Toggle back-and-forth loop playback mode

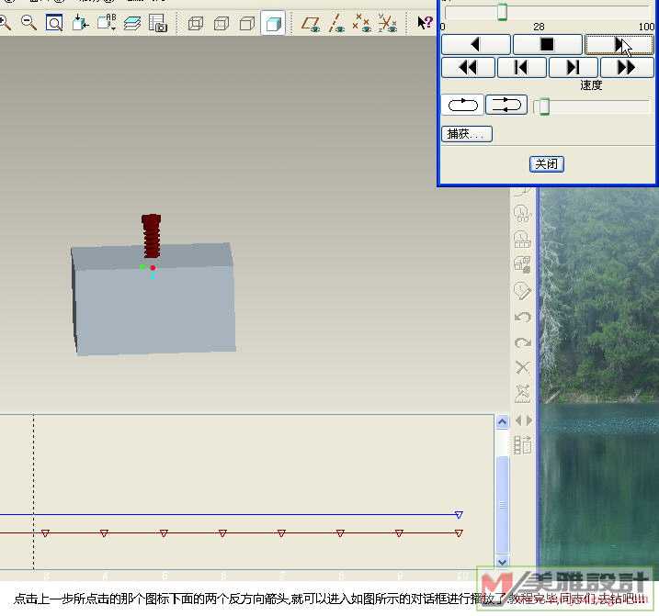[505, 105]
